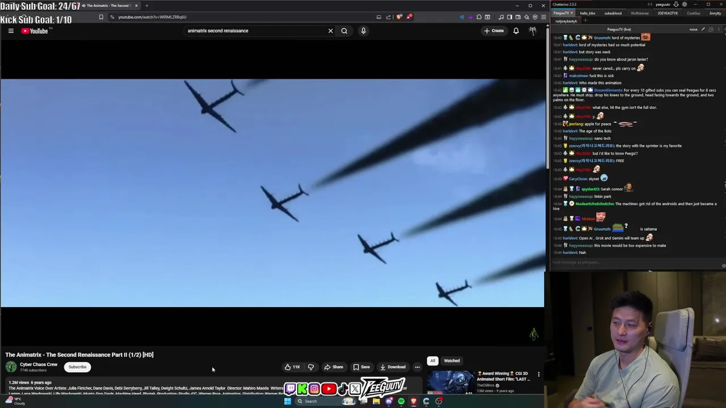Like the video with thumbs up

(x=292, y=367)
